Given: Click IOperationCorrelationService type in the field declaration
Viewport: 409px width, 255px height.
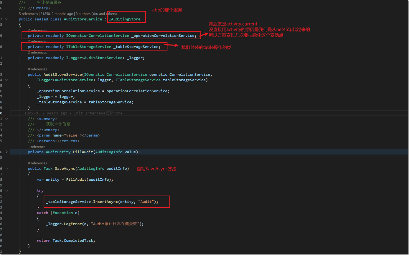Looking at the screenshot, I should click(98, 36).
